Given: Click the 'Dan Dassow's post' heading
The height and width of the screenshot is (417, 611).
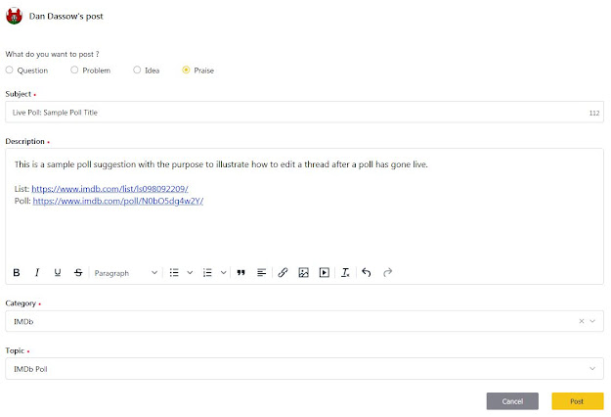Looking at the screenshot, I should [66, 17].
